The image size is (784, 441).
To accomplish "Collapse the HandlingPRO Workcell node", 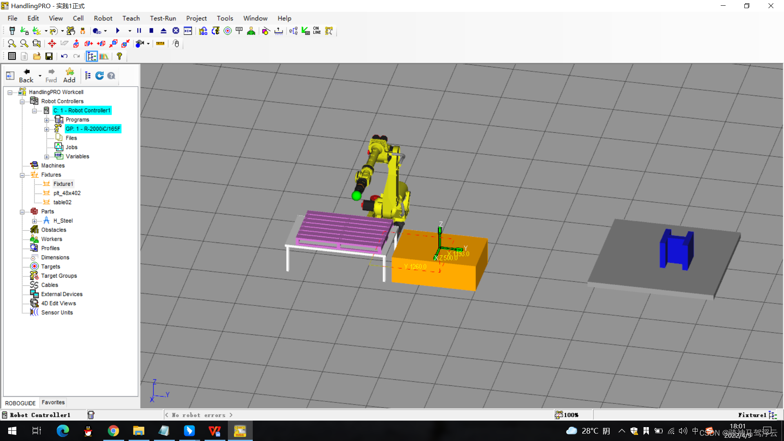I will tap(10, 92).
